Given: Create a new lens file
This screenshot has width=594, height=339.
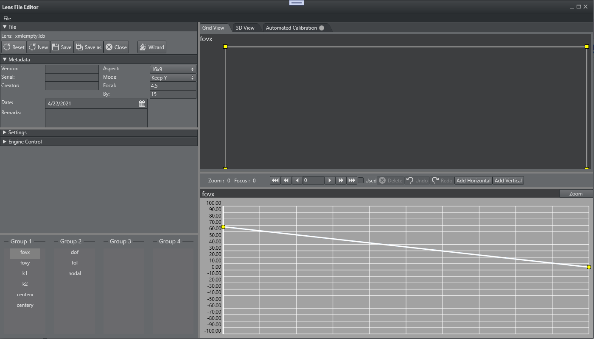Looking at the screenshot, I should click(x=38, y=47).
